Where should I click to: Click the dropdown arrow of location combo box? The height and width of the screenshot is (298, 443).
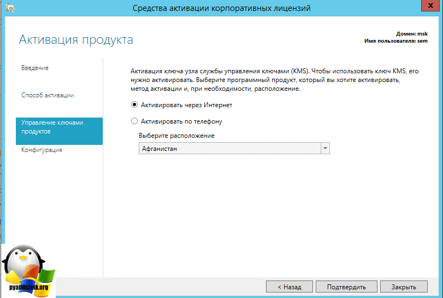325,148
